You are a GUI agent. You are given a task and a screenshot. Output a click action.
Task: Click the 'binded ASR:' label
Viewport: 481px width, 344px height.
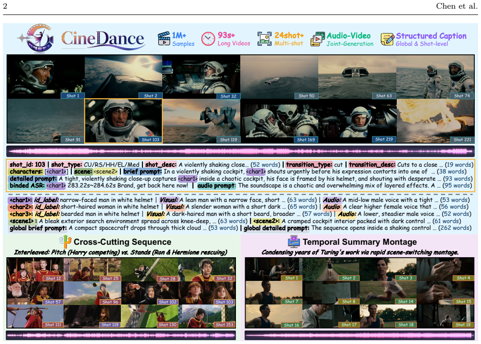point(27,185)
